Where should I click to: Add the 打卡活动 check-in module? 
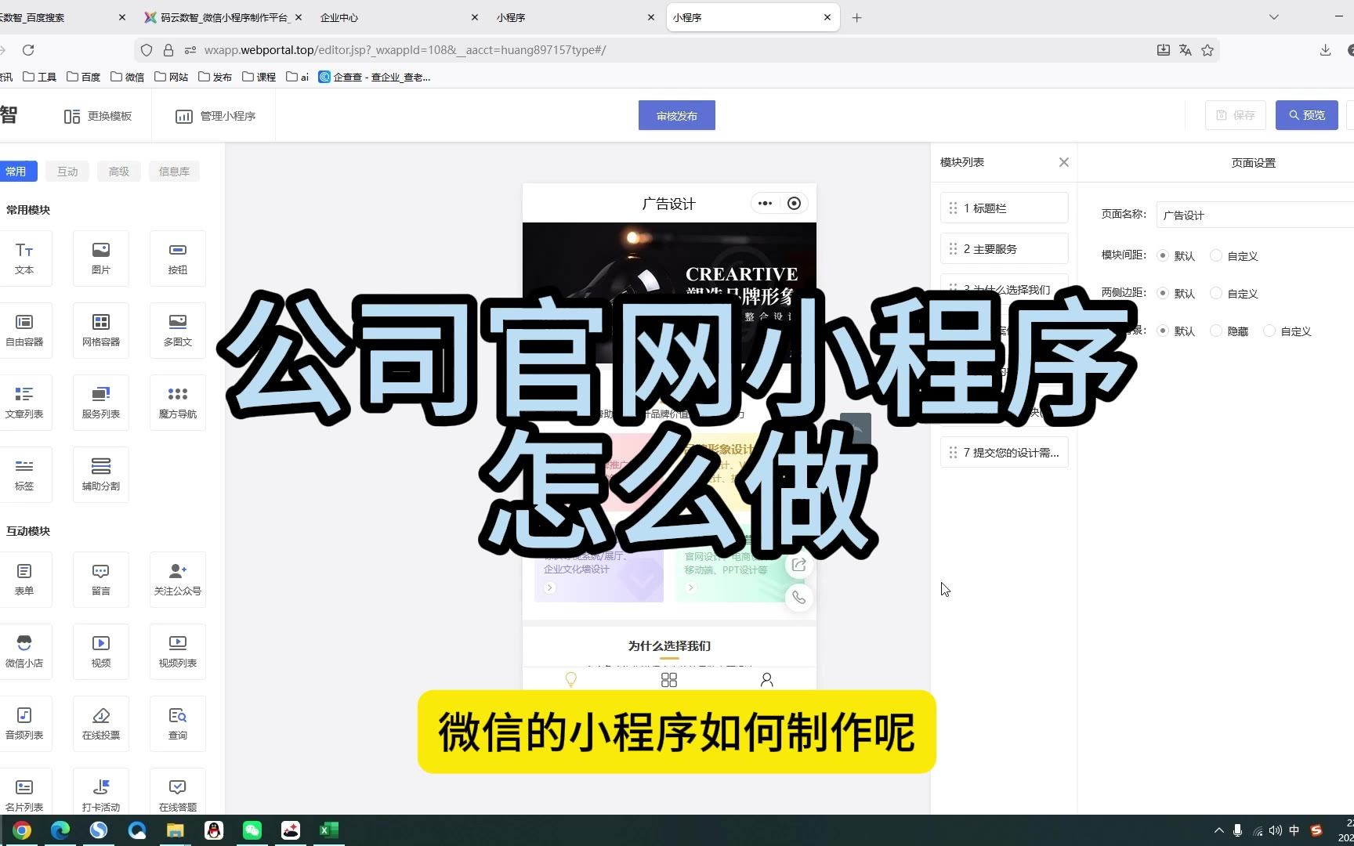click(x=101, y=792)
